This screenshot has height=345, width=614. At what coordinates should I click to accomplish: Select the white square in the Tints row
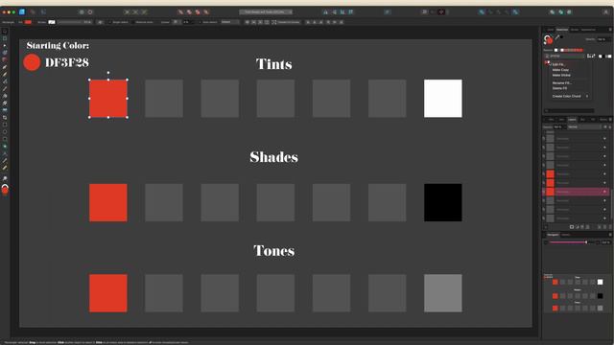click(443, 99)
